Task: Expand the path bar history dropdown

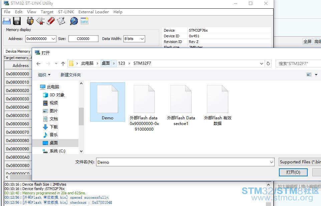Action: pos(261,64)
